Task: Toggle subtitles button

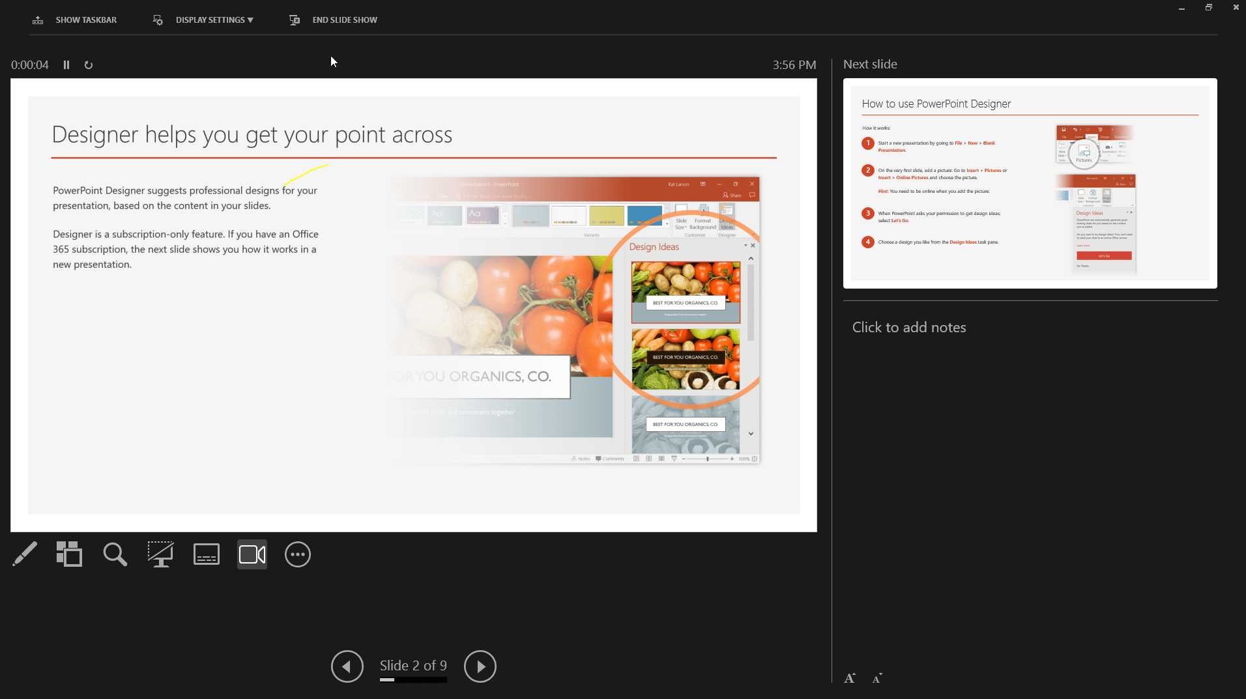Action: 207,554
